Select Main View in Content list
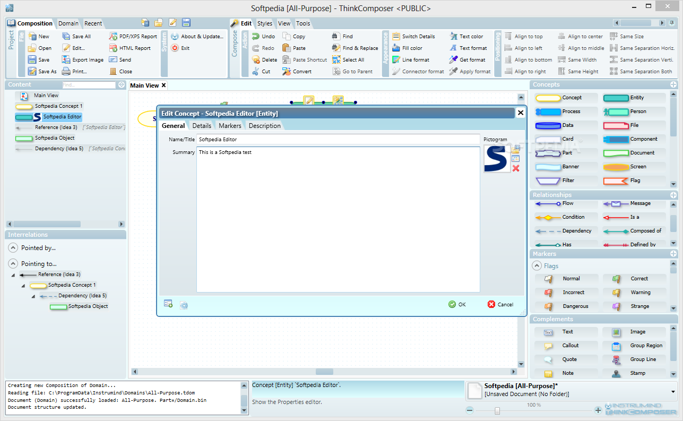Image resolution: width=683 pixels, height=421 pixels. click(40, 96)
